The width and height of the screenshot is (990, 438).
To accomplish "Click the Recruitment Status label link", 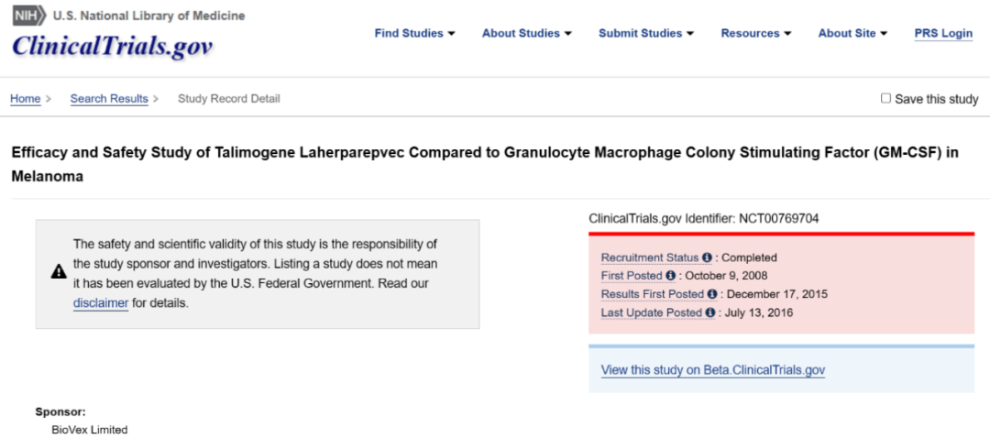I will coord(650,258).
